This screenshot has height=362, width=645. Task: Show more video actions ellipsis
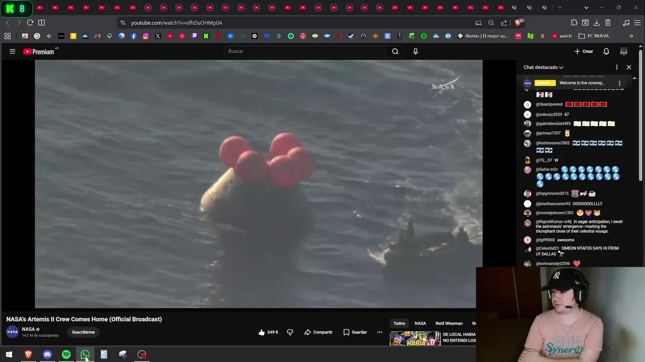click(379, 332)
